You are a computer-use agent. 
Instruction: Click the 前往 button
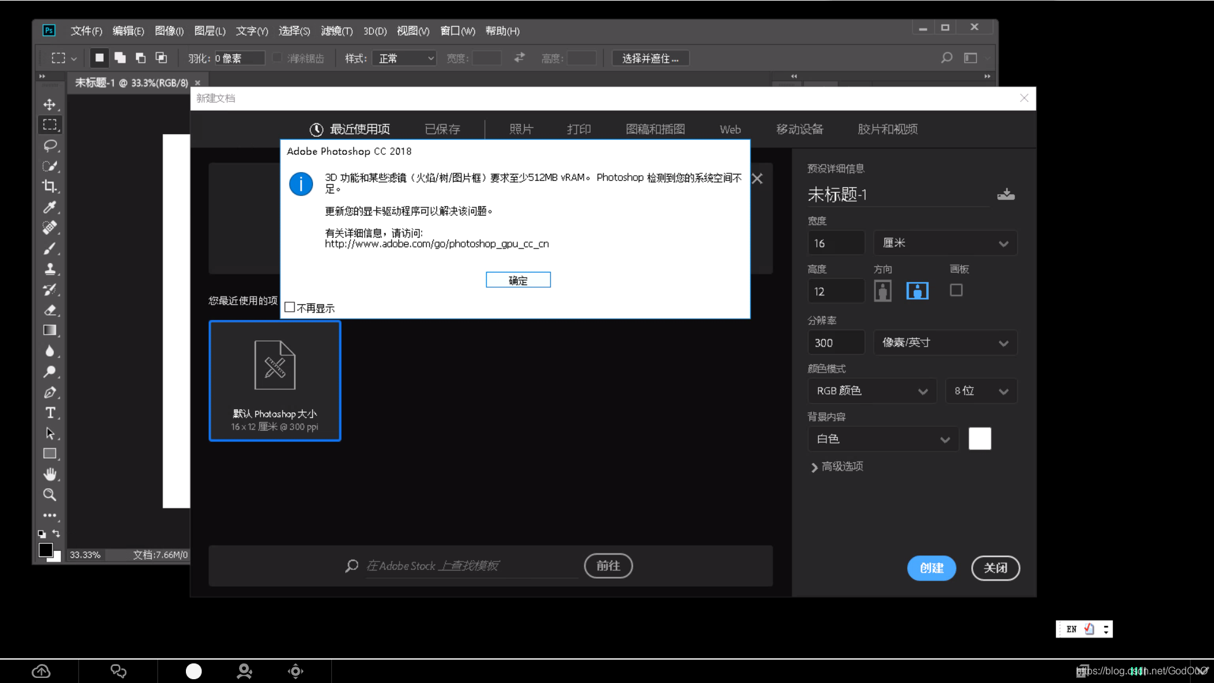[x=608, y=565]
